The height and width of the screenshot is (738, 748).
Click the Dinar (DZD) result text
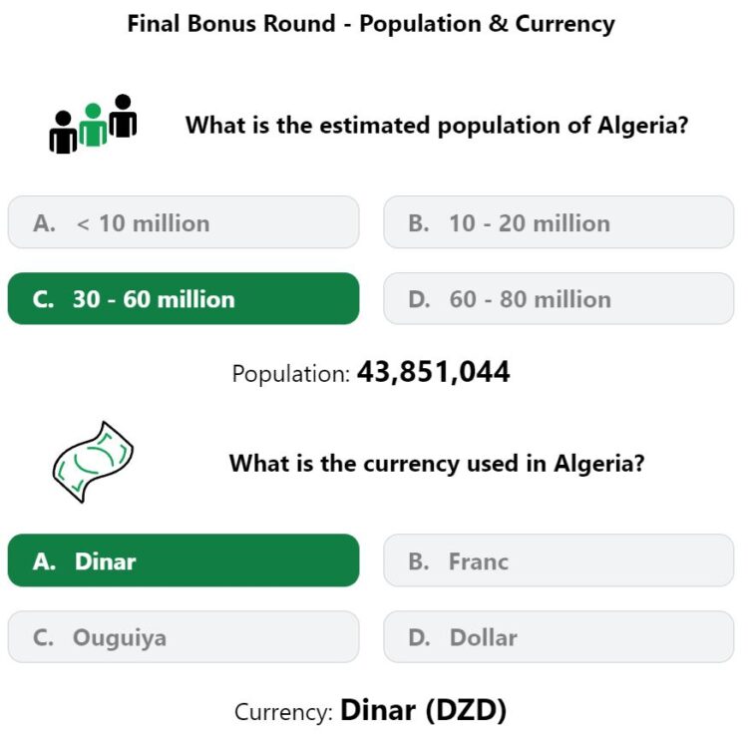click(423, 710)
